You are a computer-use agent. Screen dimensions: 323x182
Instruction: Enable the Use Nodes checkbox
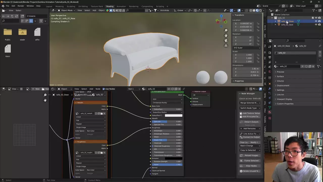click(103, 89)
